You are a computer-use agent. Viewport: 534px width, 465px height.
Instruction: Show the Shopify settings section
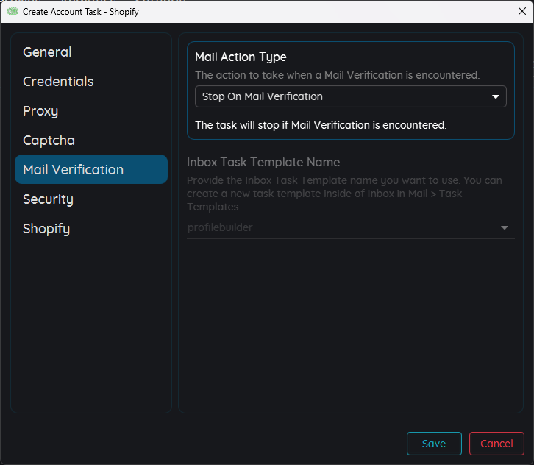coord(46,229)
